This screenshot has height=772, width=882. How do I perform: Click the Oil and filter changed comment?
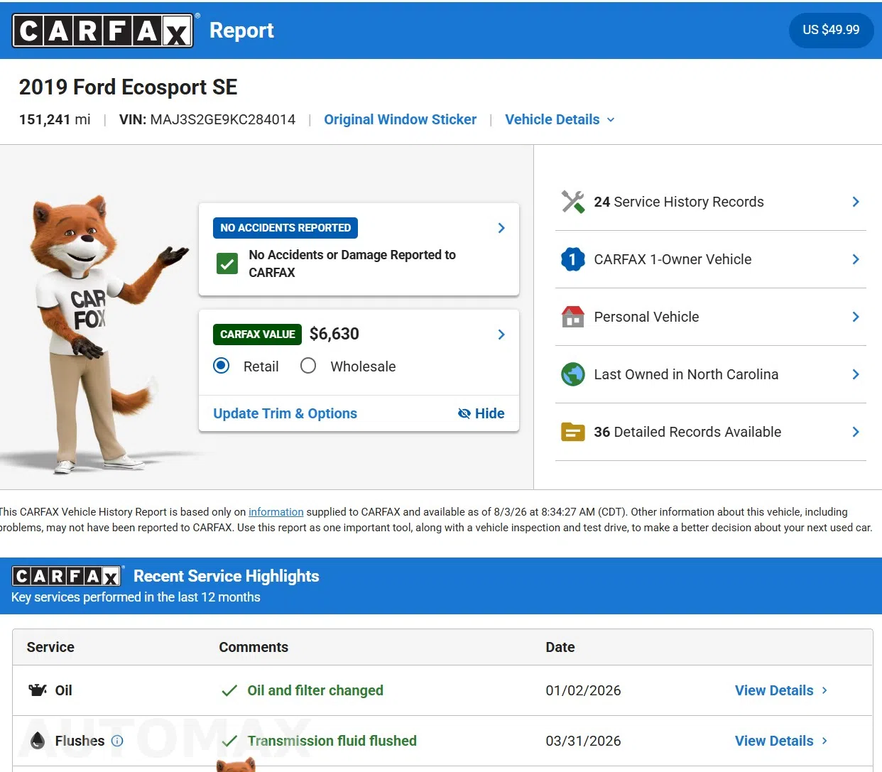[315, 690]
